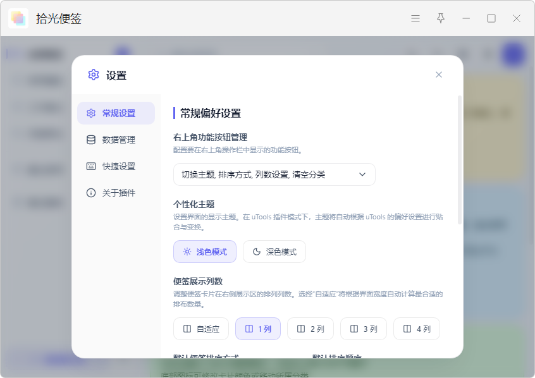
Task: Set note display to 2 列
Action: tap(311, 329)
